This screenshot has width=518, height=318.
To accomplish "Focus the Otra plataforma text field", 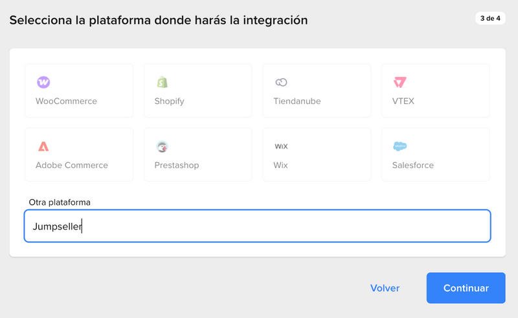I will 257,226.
